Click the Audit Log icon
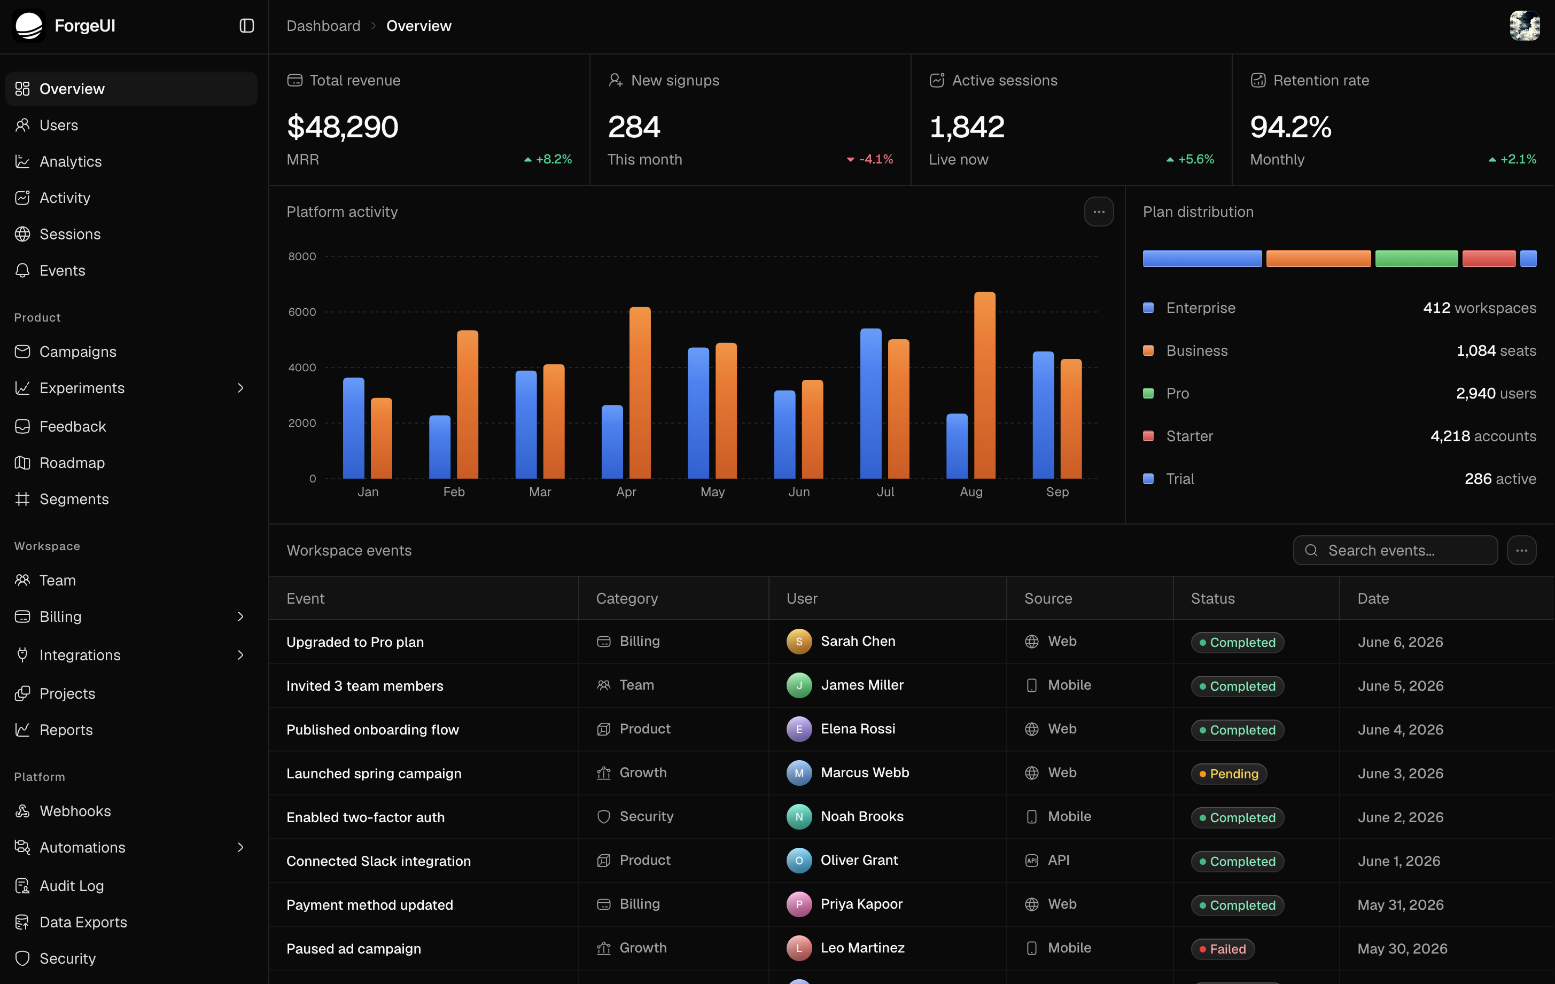Image resolution: width=1555 pixels, height=984 pixels. tap(22, 886)
